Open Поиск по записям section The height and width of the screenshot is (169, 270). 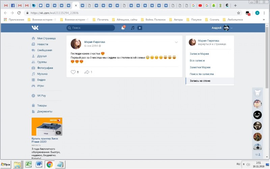tap(201, 74)
